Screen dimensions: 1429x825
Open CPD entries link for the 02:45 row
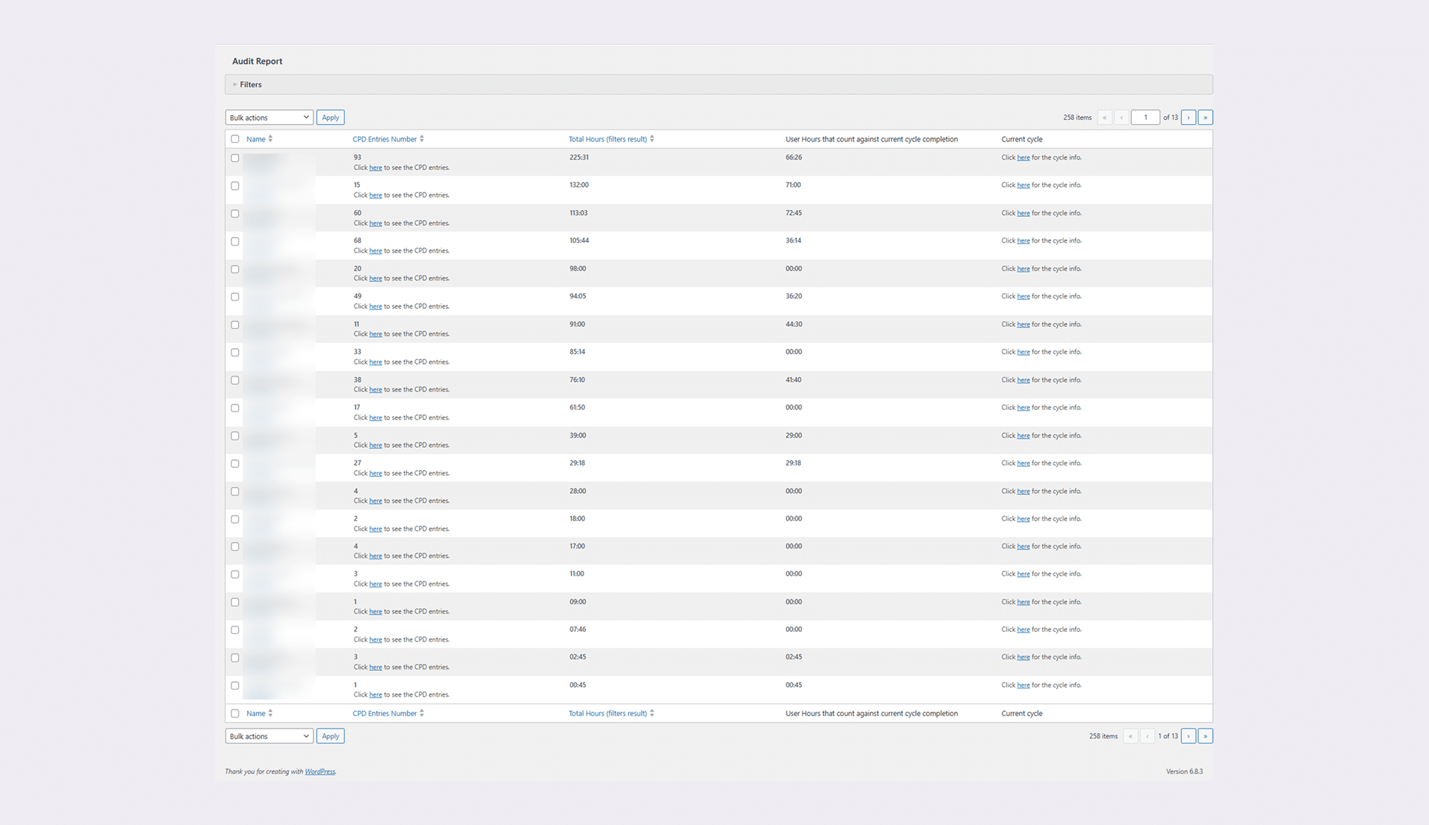(x=375, y=667)
